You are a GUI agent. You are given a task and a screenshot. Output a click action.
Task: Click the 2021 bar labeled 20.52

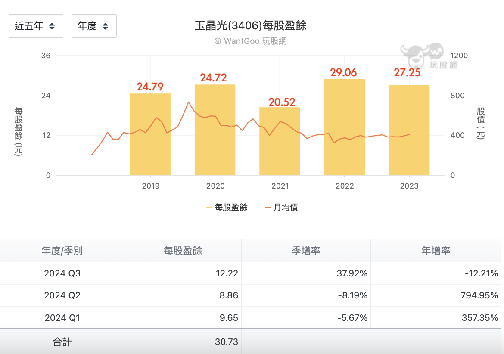[280, 141]
